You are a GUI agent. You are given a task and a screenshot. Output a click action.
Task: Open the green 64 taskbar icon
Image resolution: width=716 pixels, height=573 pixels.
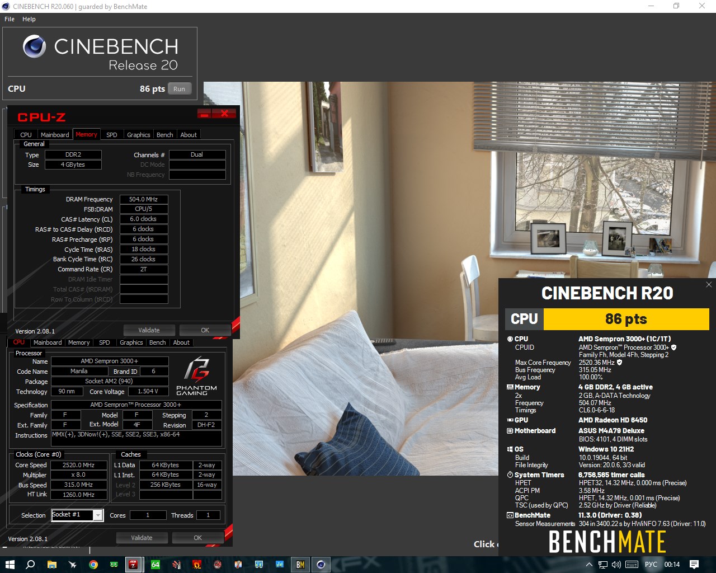(156, 565)
